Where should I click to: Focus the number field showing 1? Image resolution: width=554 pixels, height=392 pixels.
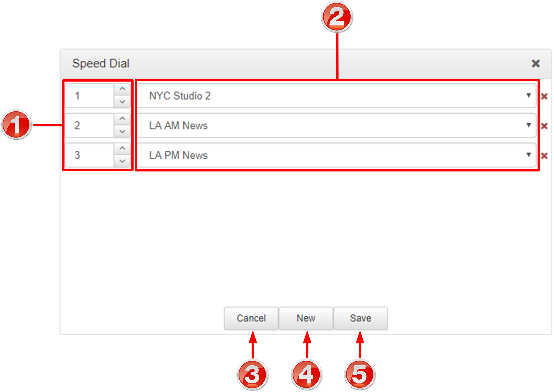pos(90,96)
